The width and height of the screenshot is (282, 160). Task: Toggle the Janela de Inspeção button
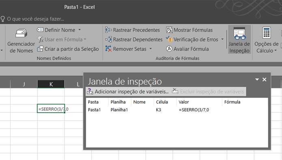(x=239, y=39)
